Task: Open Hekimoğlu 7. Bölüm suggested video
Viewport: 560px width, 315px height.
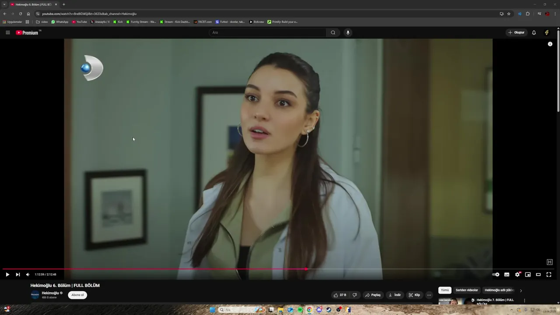Action: click(495, 301)
